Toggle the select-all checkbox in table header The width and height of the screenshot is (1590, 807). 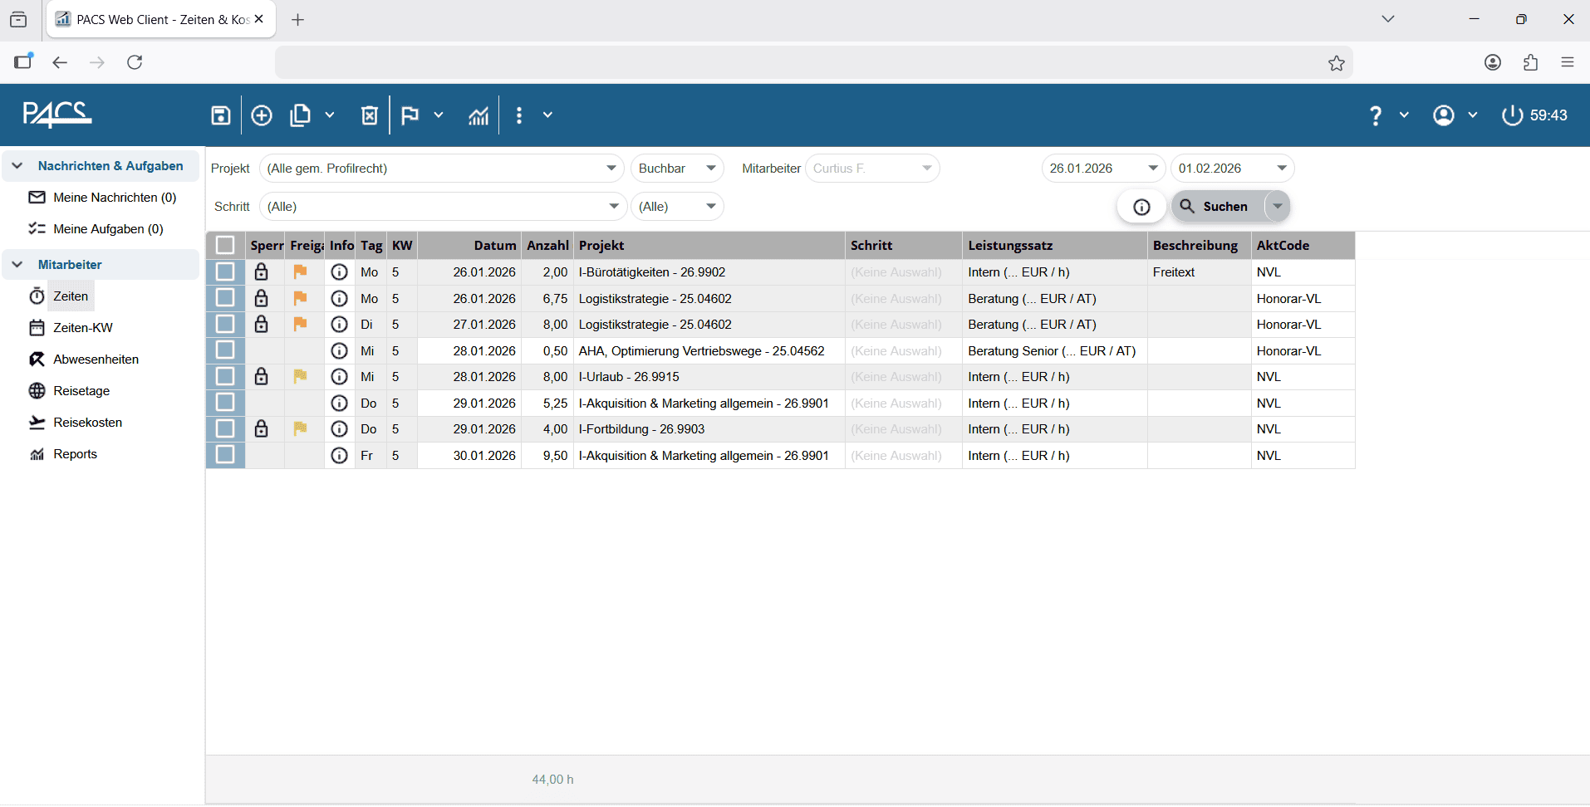[225, 245]
